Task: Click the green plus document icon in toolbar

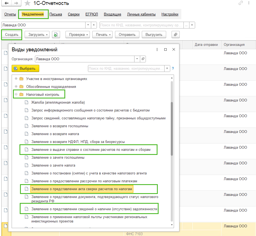Action: (x=56, y=34)
